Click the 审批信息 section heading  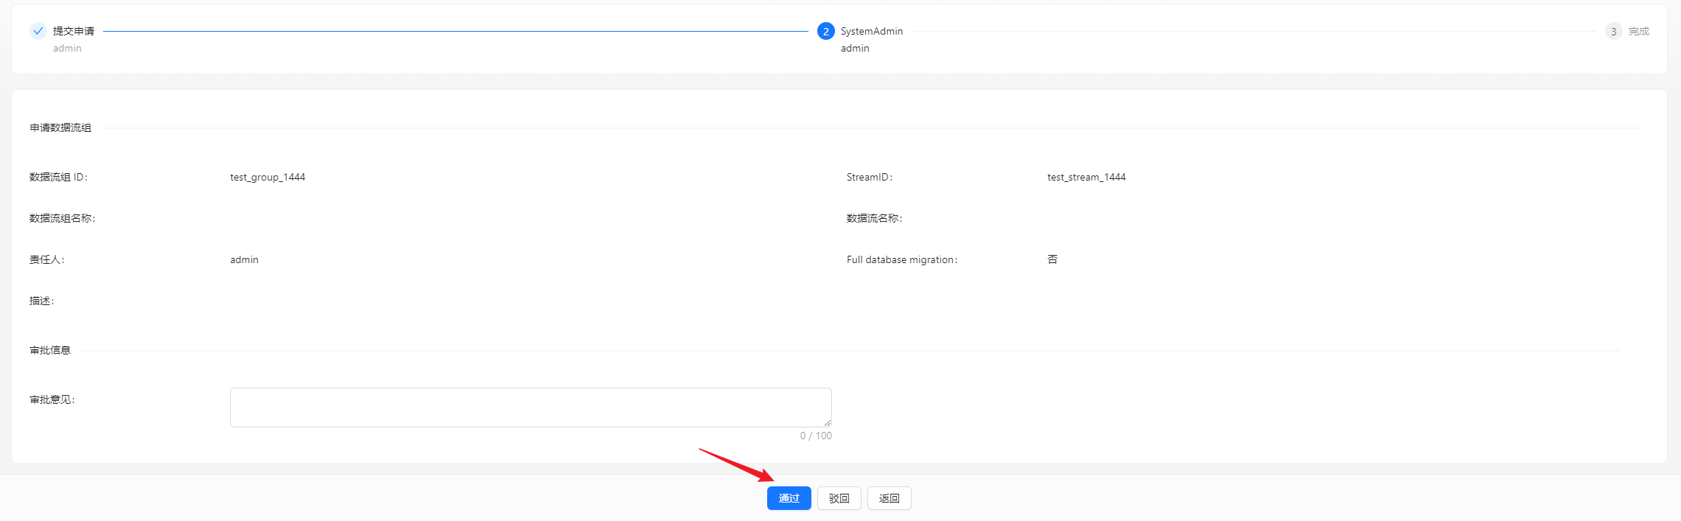pyautogui.click(x=50, y=350)
